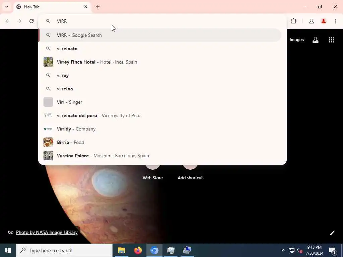Open 'Photo by NASA Image Library' link
343x257 pixels.
(47, 232)
